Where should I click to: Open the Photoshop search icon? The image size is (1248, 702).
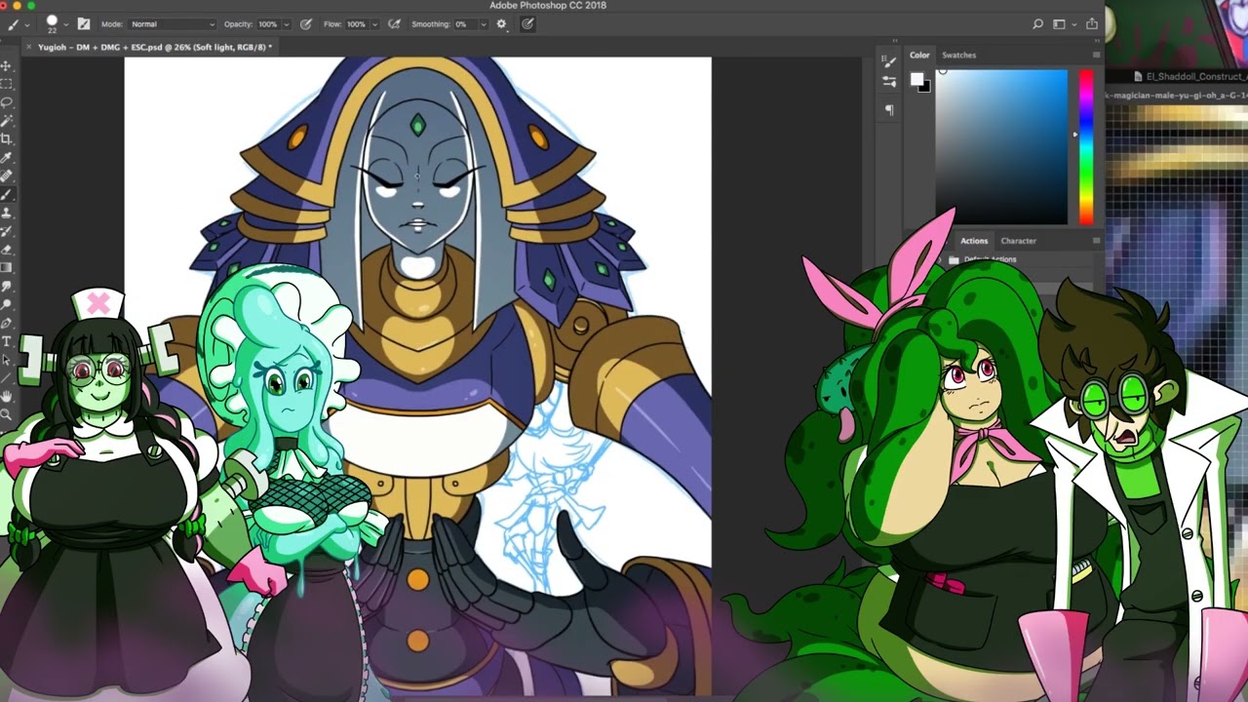point(1038,24)
